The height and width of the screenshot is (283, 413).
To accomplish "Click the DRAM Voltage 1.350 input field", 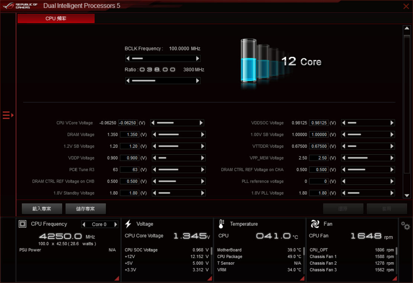I will click(x=129, y=134).
